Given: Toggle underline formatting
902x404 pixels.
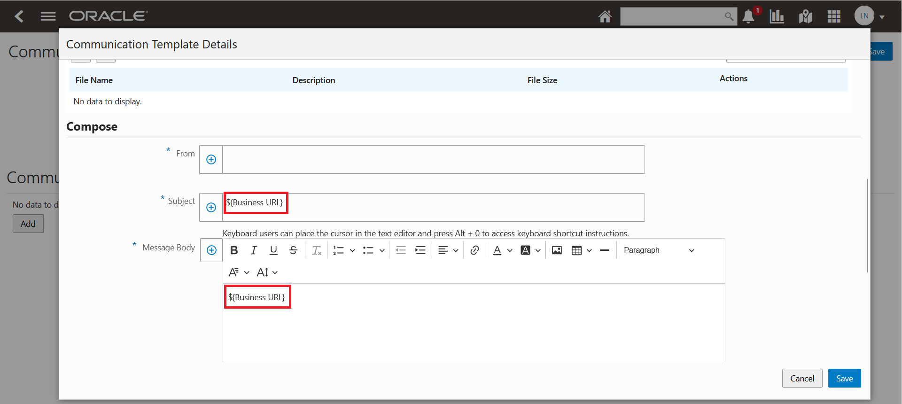Looking at the screenshot, I should pyautogui.click(x=273, y=250).
